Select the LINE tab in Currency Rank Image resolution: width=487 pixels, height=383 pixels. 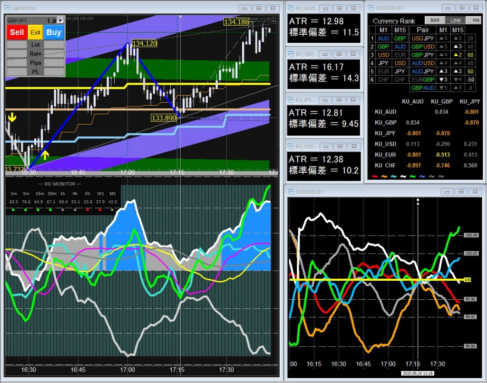click(x=456, y=20)
